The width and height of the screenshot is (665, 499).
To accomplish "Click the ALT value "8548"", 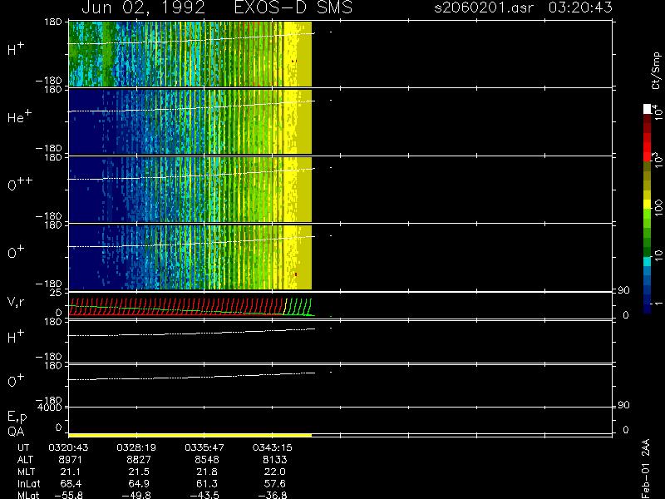I will (x=207, y=460).
